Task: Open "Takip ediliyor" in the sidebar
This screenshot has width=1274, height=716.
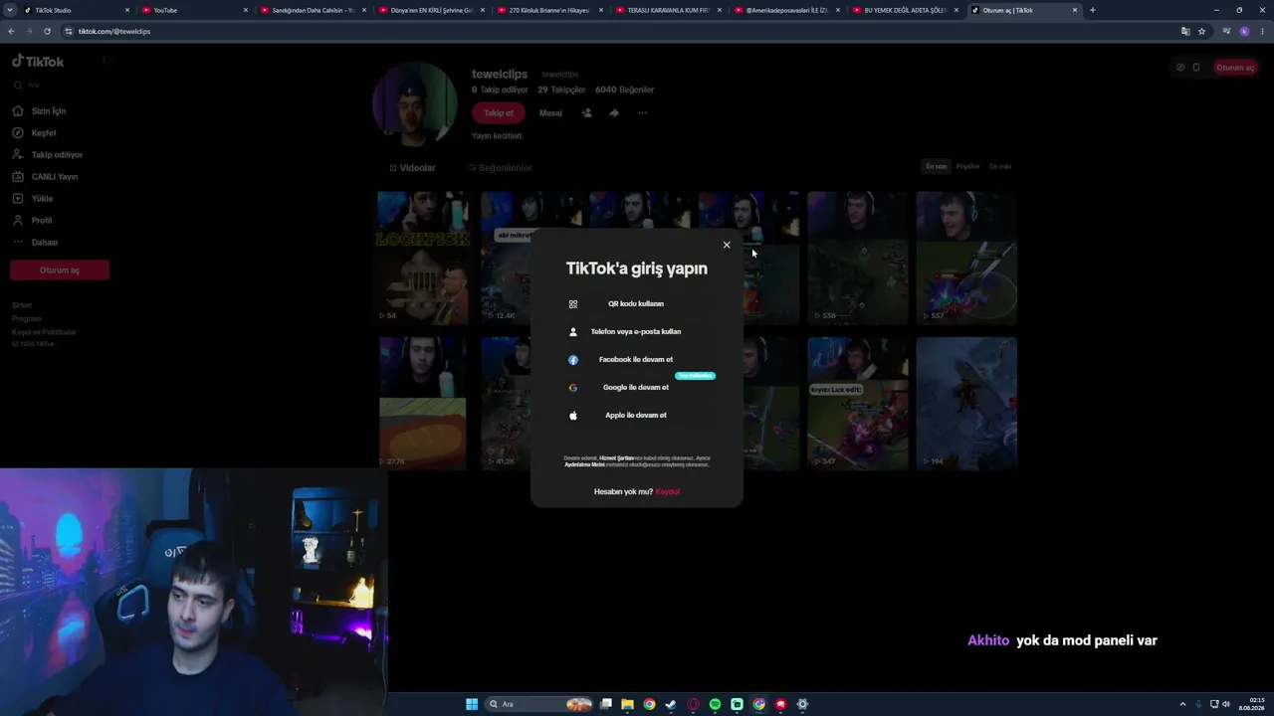Action: coord(57,155)
